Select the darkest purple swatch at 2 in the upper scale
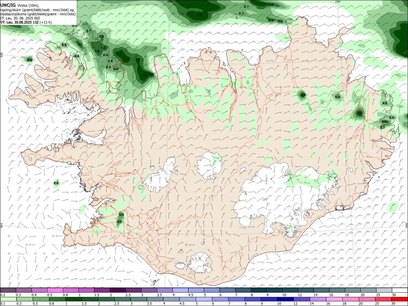The width and height of the screenshot is (408, 306). tap(118, 290)
